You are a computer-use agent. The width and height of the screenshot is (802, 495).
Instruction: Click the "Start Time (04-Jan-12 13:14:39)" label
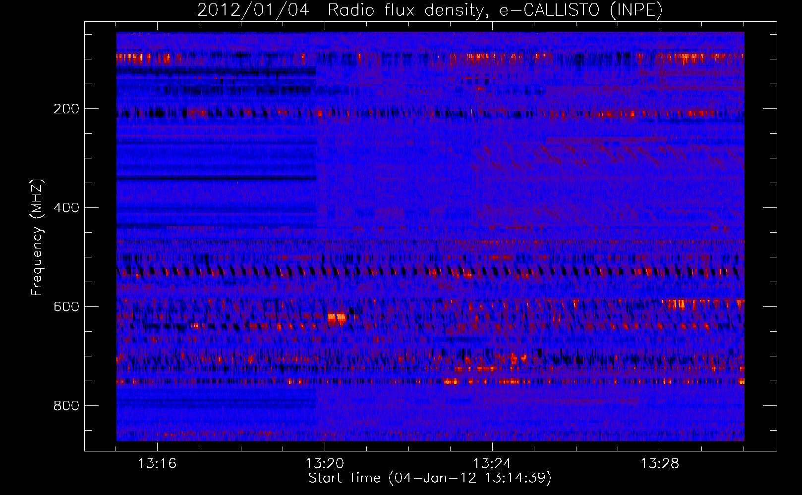[x=430, y=478]
